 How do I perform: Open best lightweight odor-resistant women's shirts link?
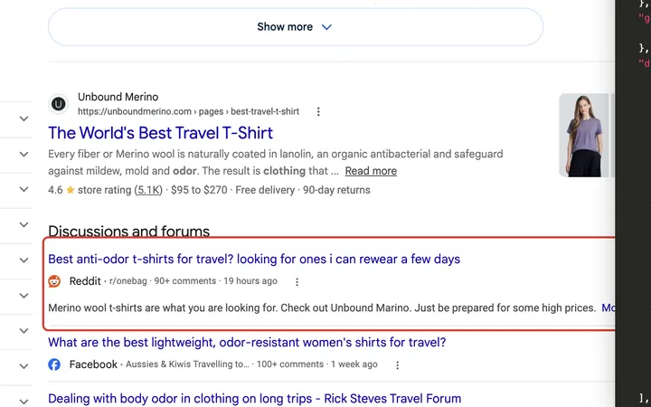[247, 343]
